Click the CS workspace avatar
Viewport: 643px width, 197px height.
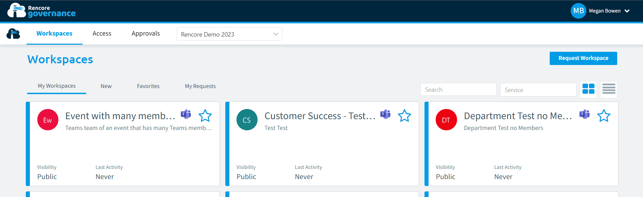pos(247,120)
